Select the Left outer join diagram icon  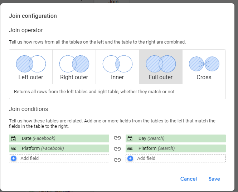coord(31,64)
